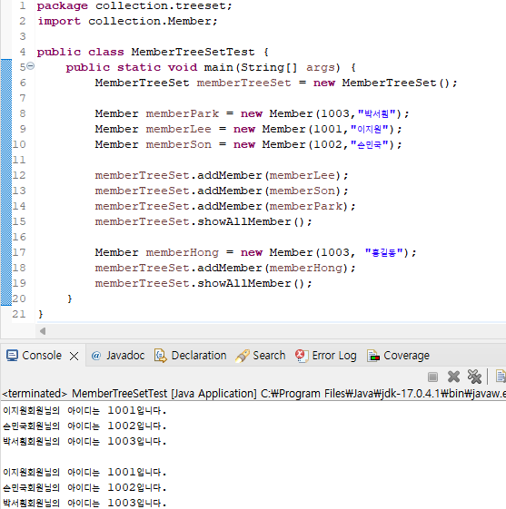
Task: Open the Error Log tab
Action: point(334,356)
